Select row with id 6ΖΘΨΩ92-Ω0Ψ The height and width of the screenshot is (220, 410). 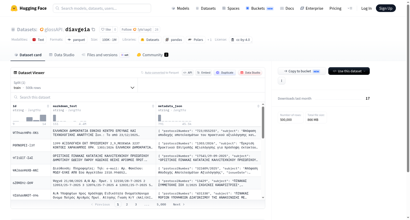coord(136,183)
